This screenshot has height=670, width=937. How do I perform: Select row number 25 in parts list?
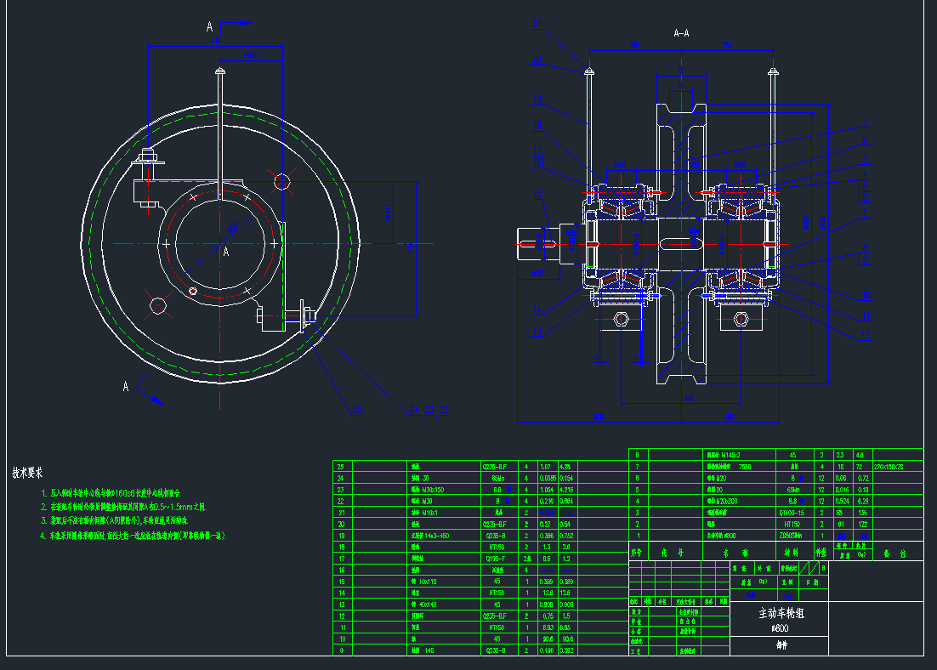tap(343, 467)
